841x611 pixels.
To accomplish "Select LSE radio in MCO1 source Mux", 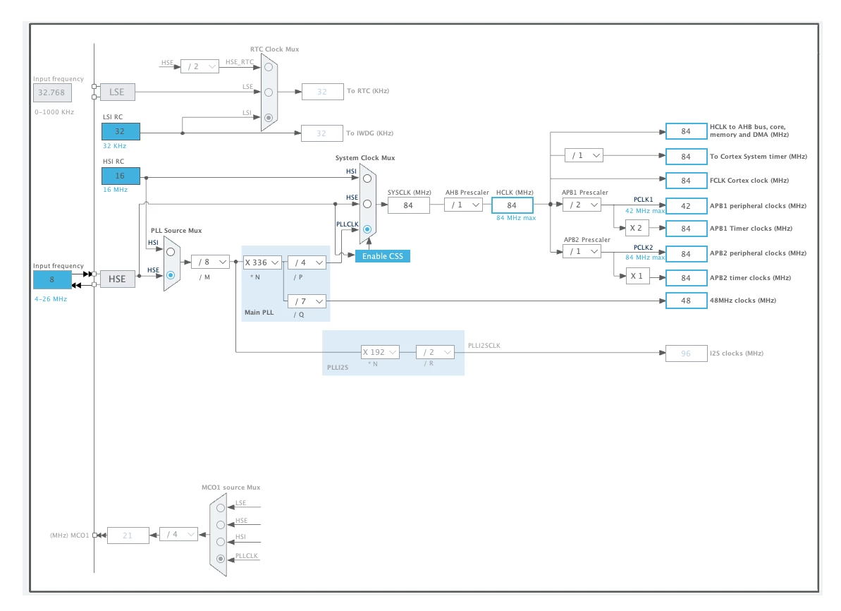I will pos(221,507).
